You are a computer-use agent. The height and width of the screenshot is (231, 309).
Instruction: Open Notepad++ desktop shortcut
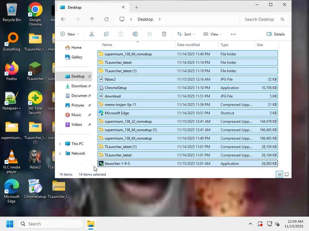coord(12,100)
